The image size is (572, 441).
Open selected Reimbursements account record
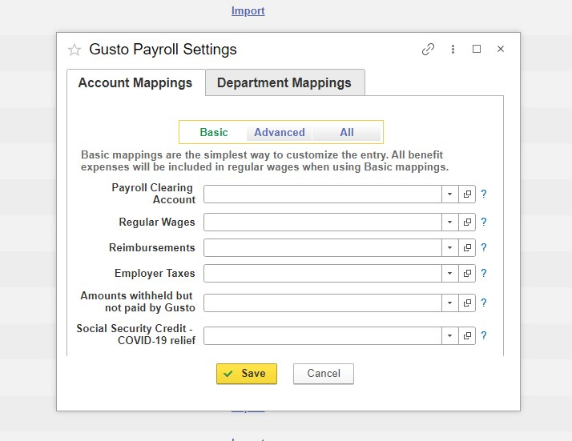467,247
